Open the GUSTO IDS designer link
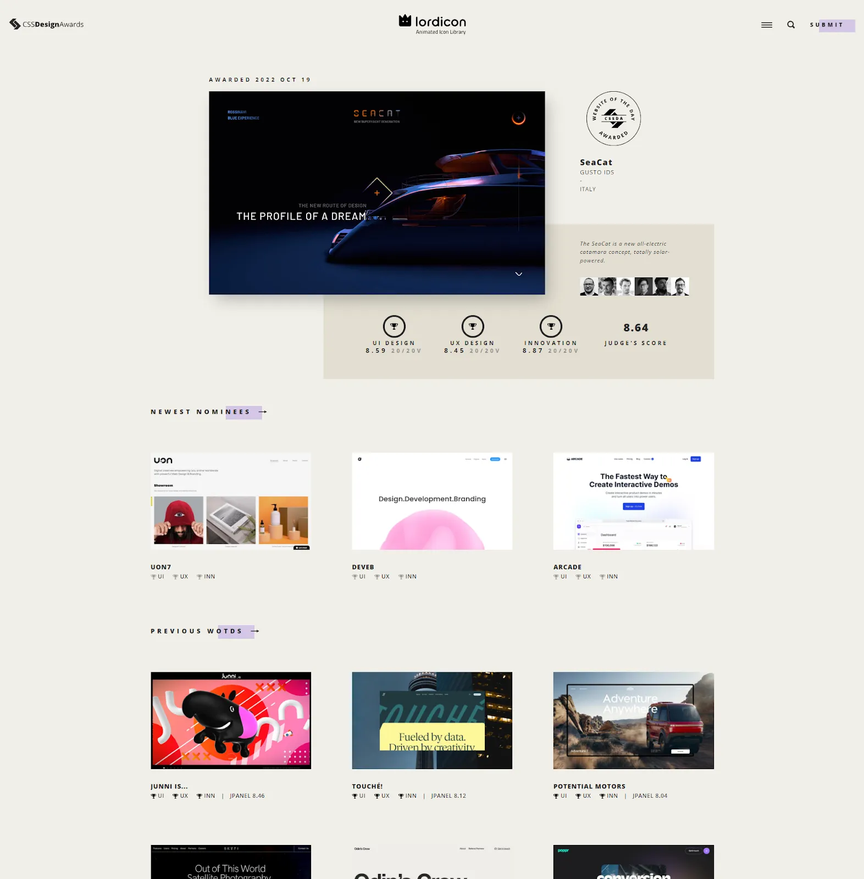This screenshot has height=879, width=864. (597, 173)
